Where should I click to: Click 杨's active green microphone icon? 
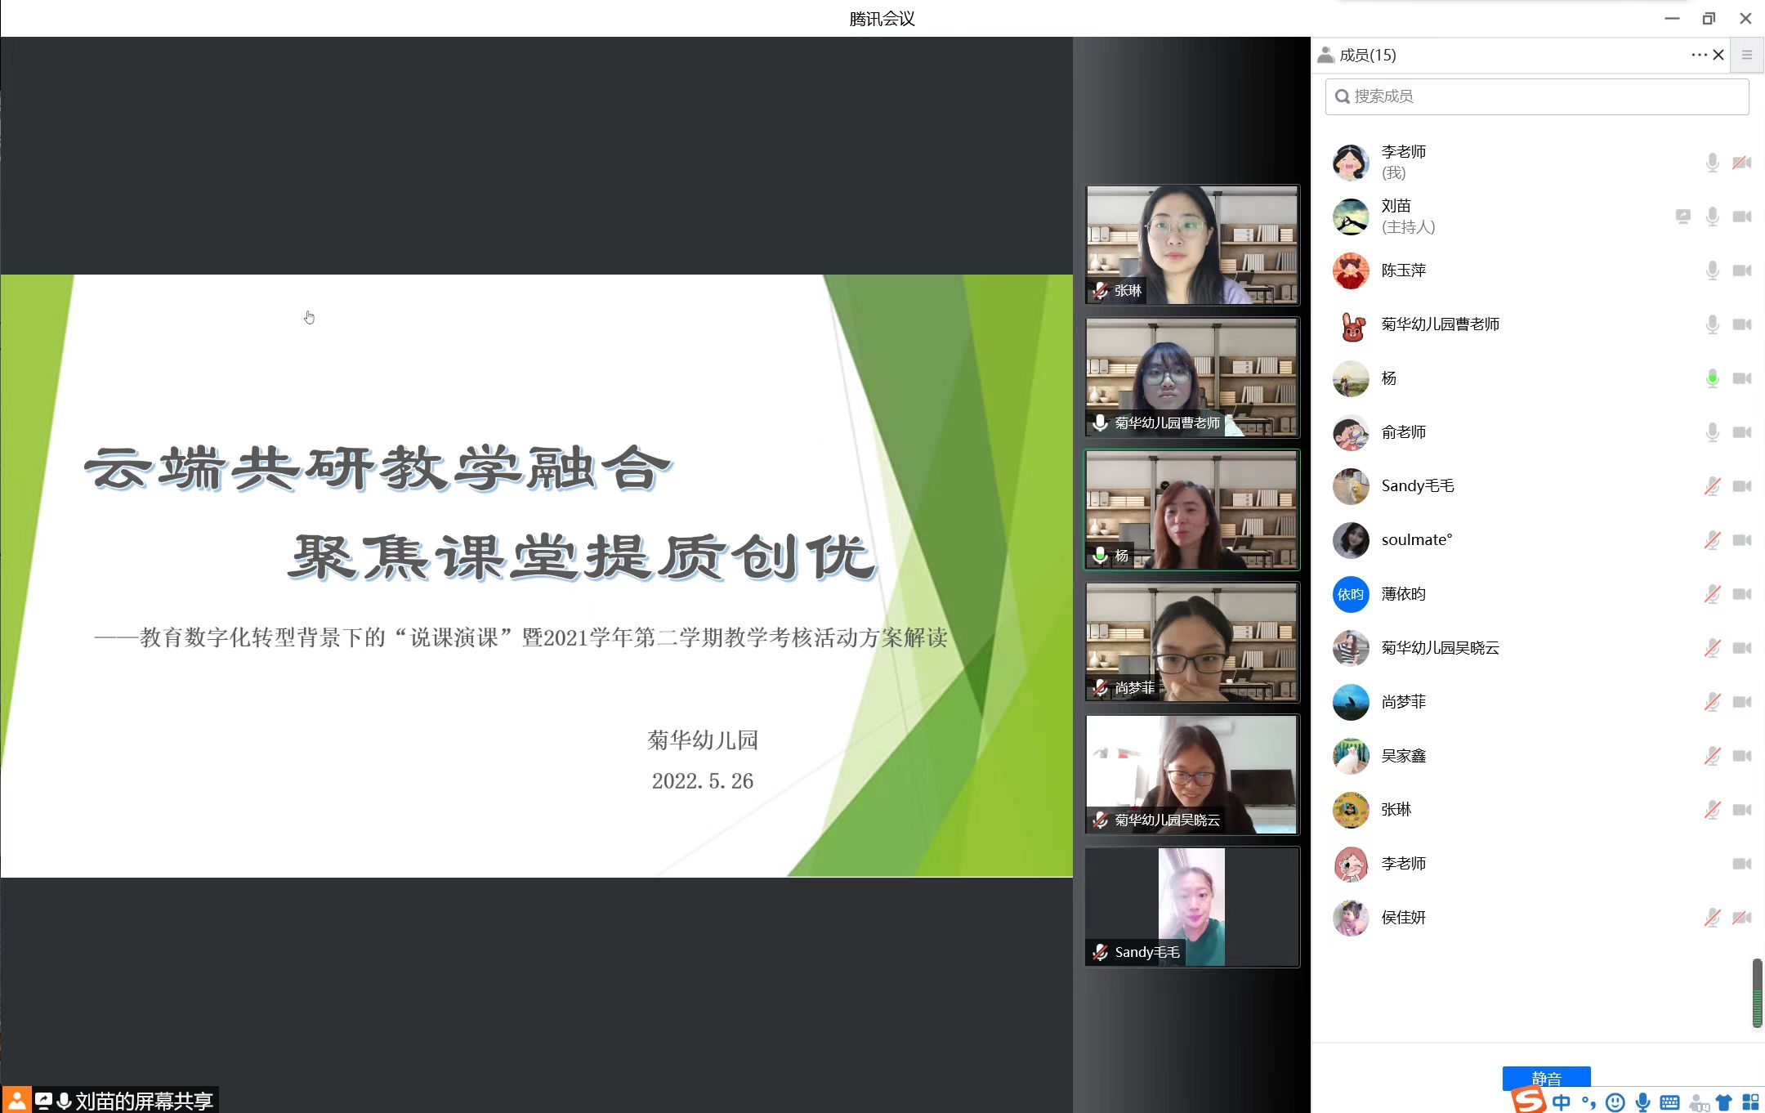[x=1712, y=378]
